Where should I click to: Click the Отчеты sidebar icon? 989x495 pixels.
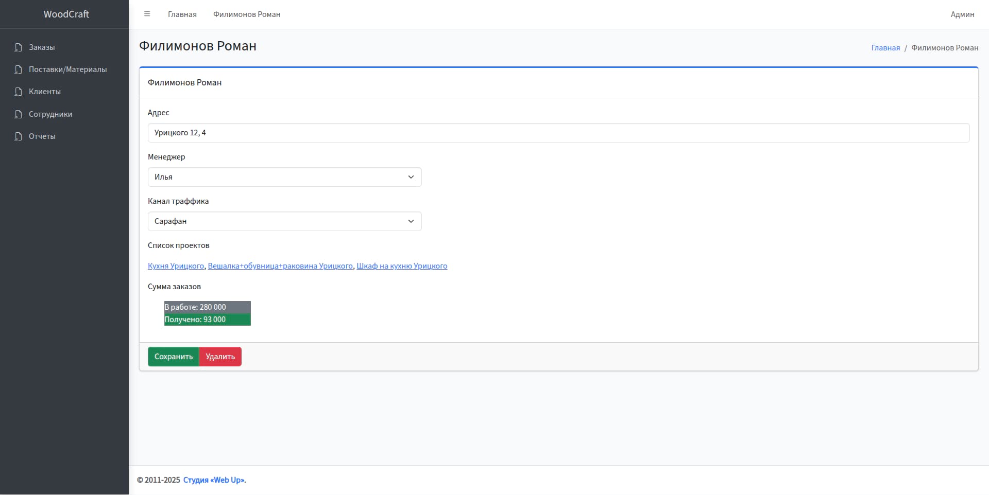click(x=19, y=136)
